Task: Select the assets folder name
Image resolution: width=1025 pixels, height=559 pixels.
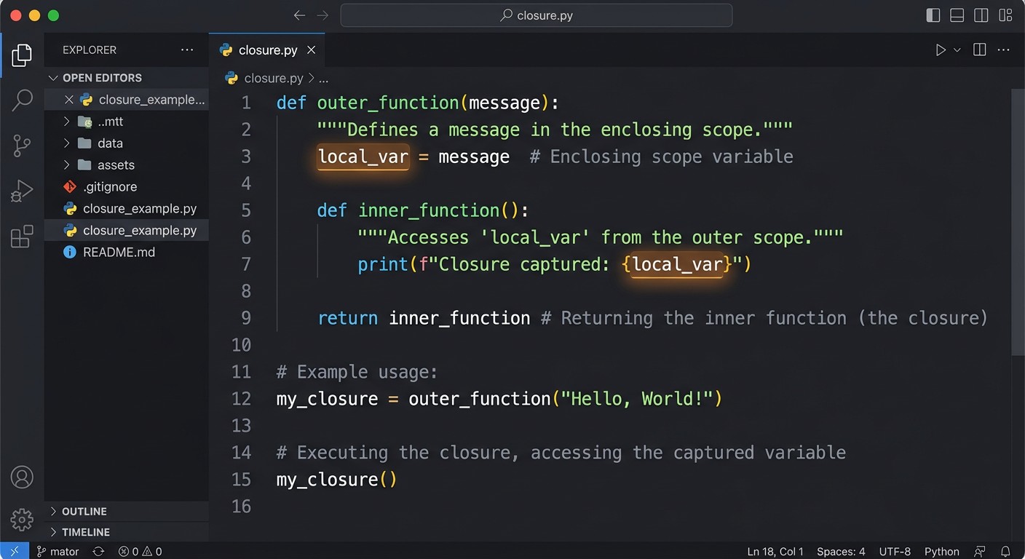Action: (x=116, y=165)
